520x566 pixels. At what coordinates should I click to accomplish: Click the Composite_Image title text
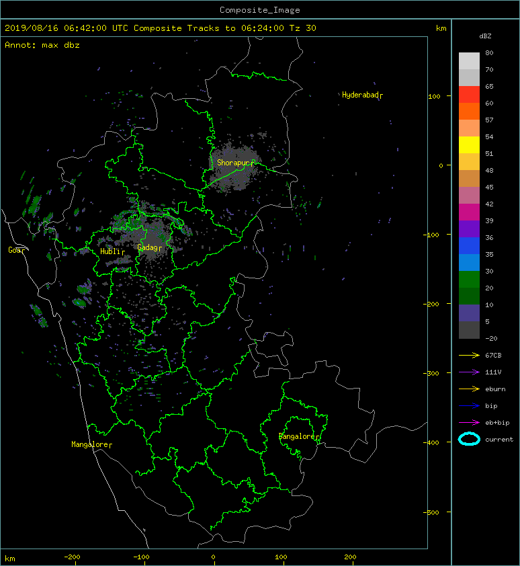coord(260,10)
